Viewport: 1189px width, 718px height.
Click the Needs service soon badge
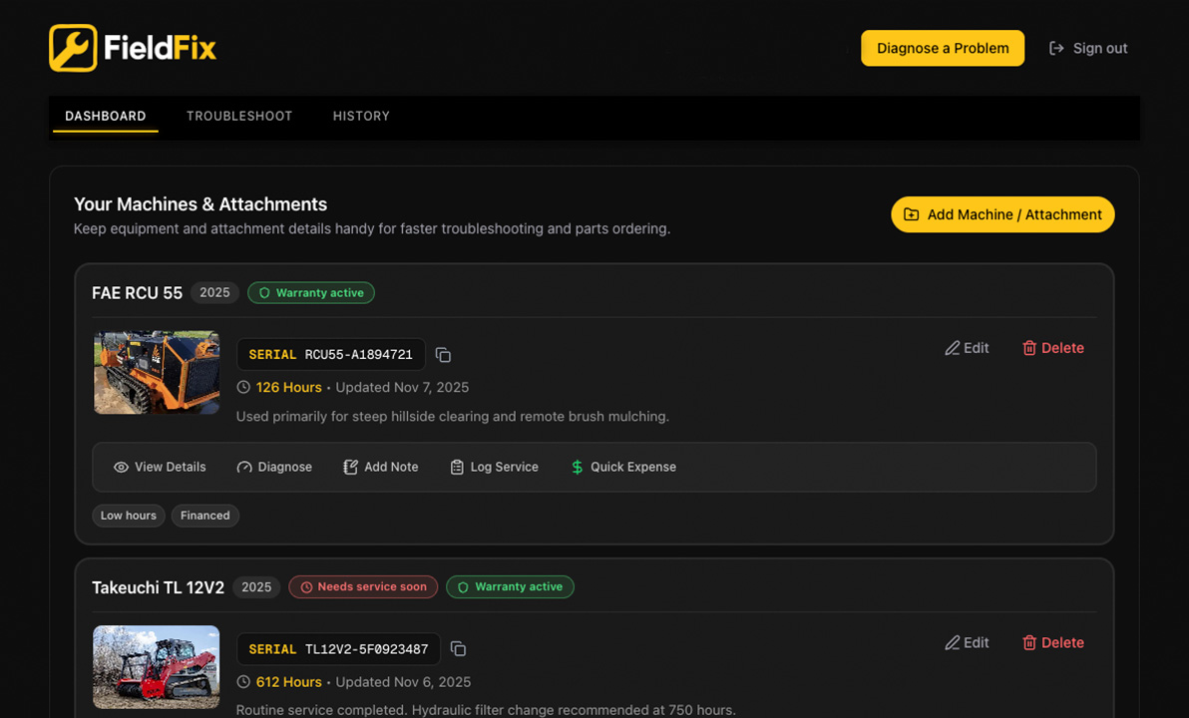click(x=362, y=586)
